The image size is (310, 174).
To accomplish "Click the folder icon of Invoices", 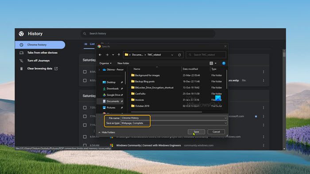I will coord(133,100).
